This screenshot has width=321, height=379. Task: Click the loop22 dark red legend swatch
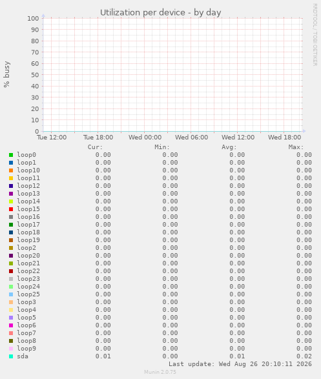[x=11, y=271]
